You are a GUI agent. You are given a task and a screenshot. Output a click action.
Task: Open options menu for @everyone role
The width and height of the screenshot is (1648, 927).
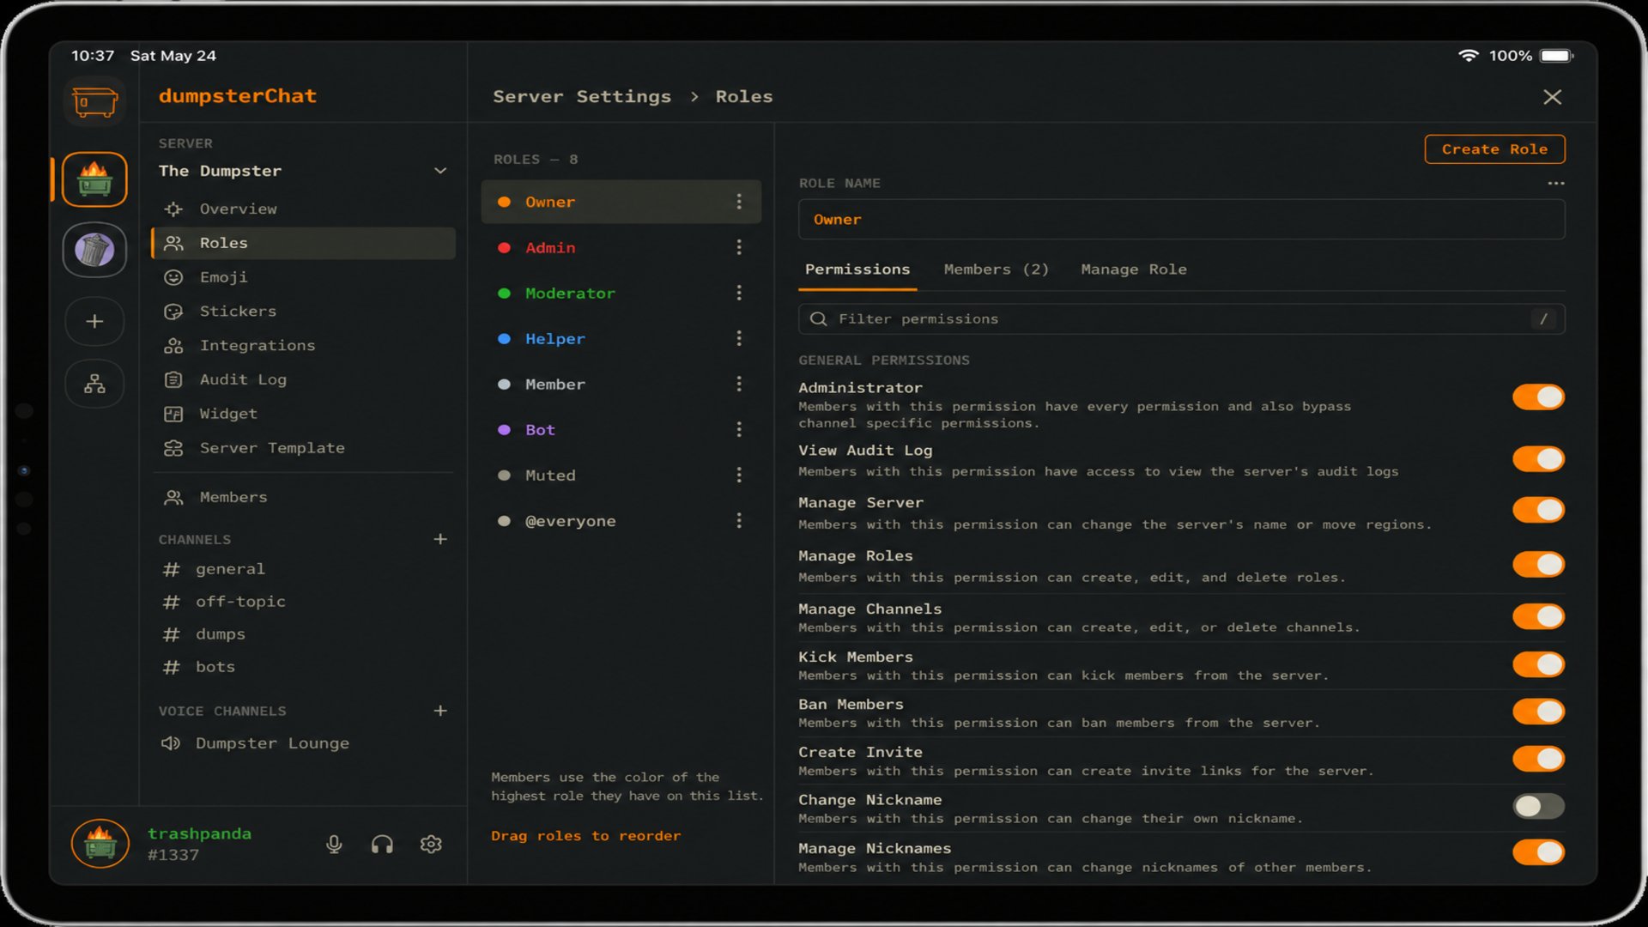click(738, 520)
